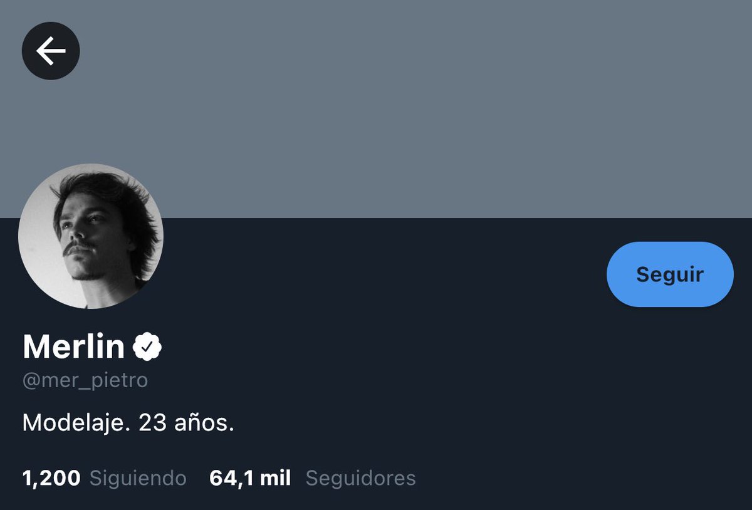The width and height of the screenshot is (752, 510).
Task: Follow the account with Seguir button
Action: click(x=670, y=274)
